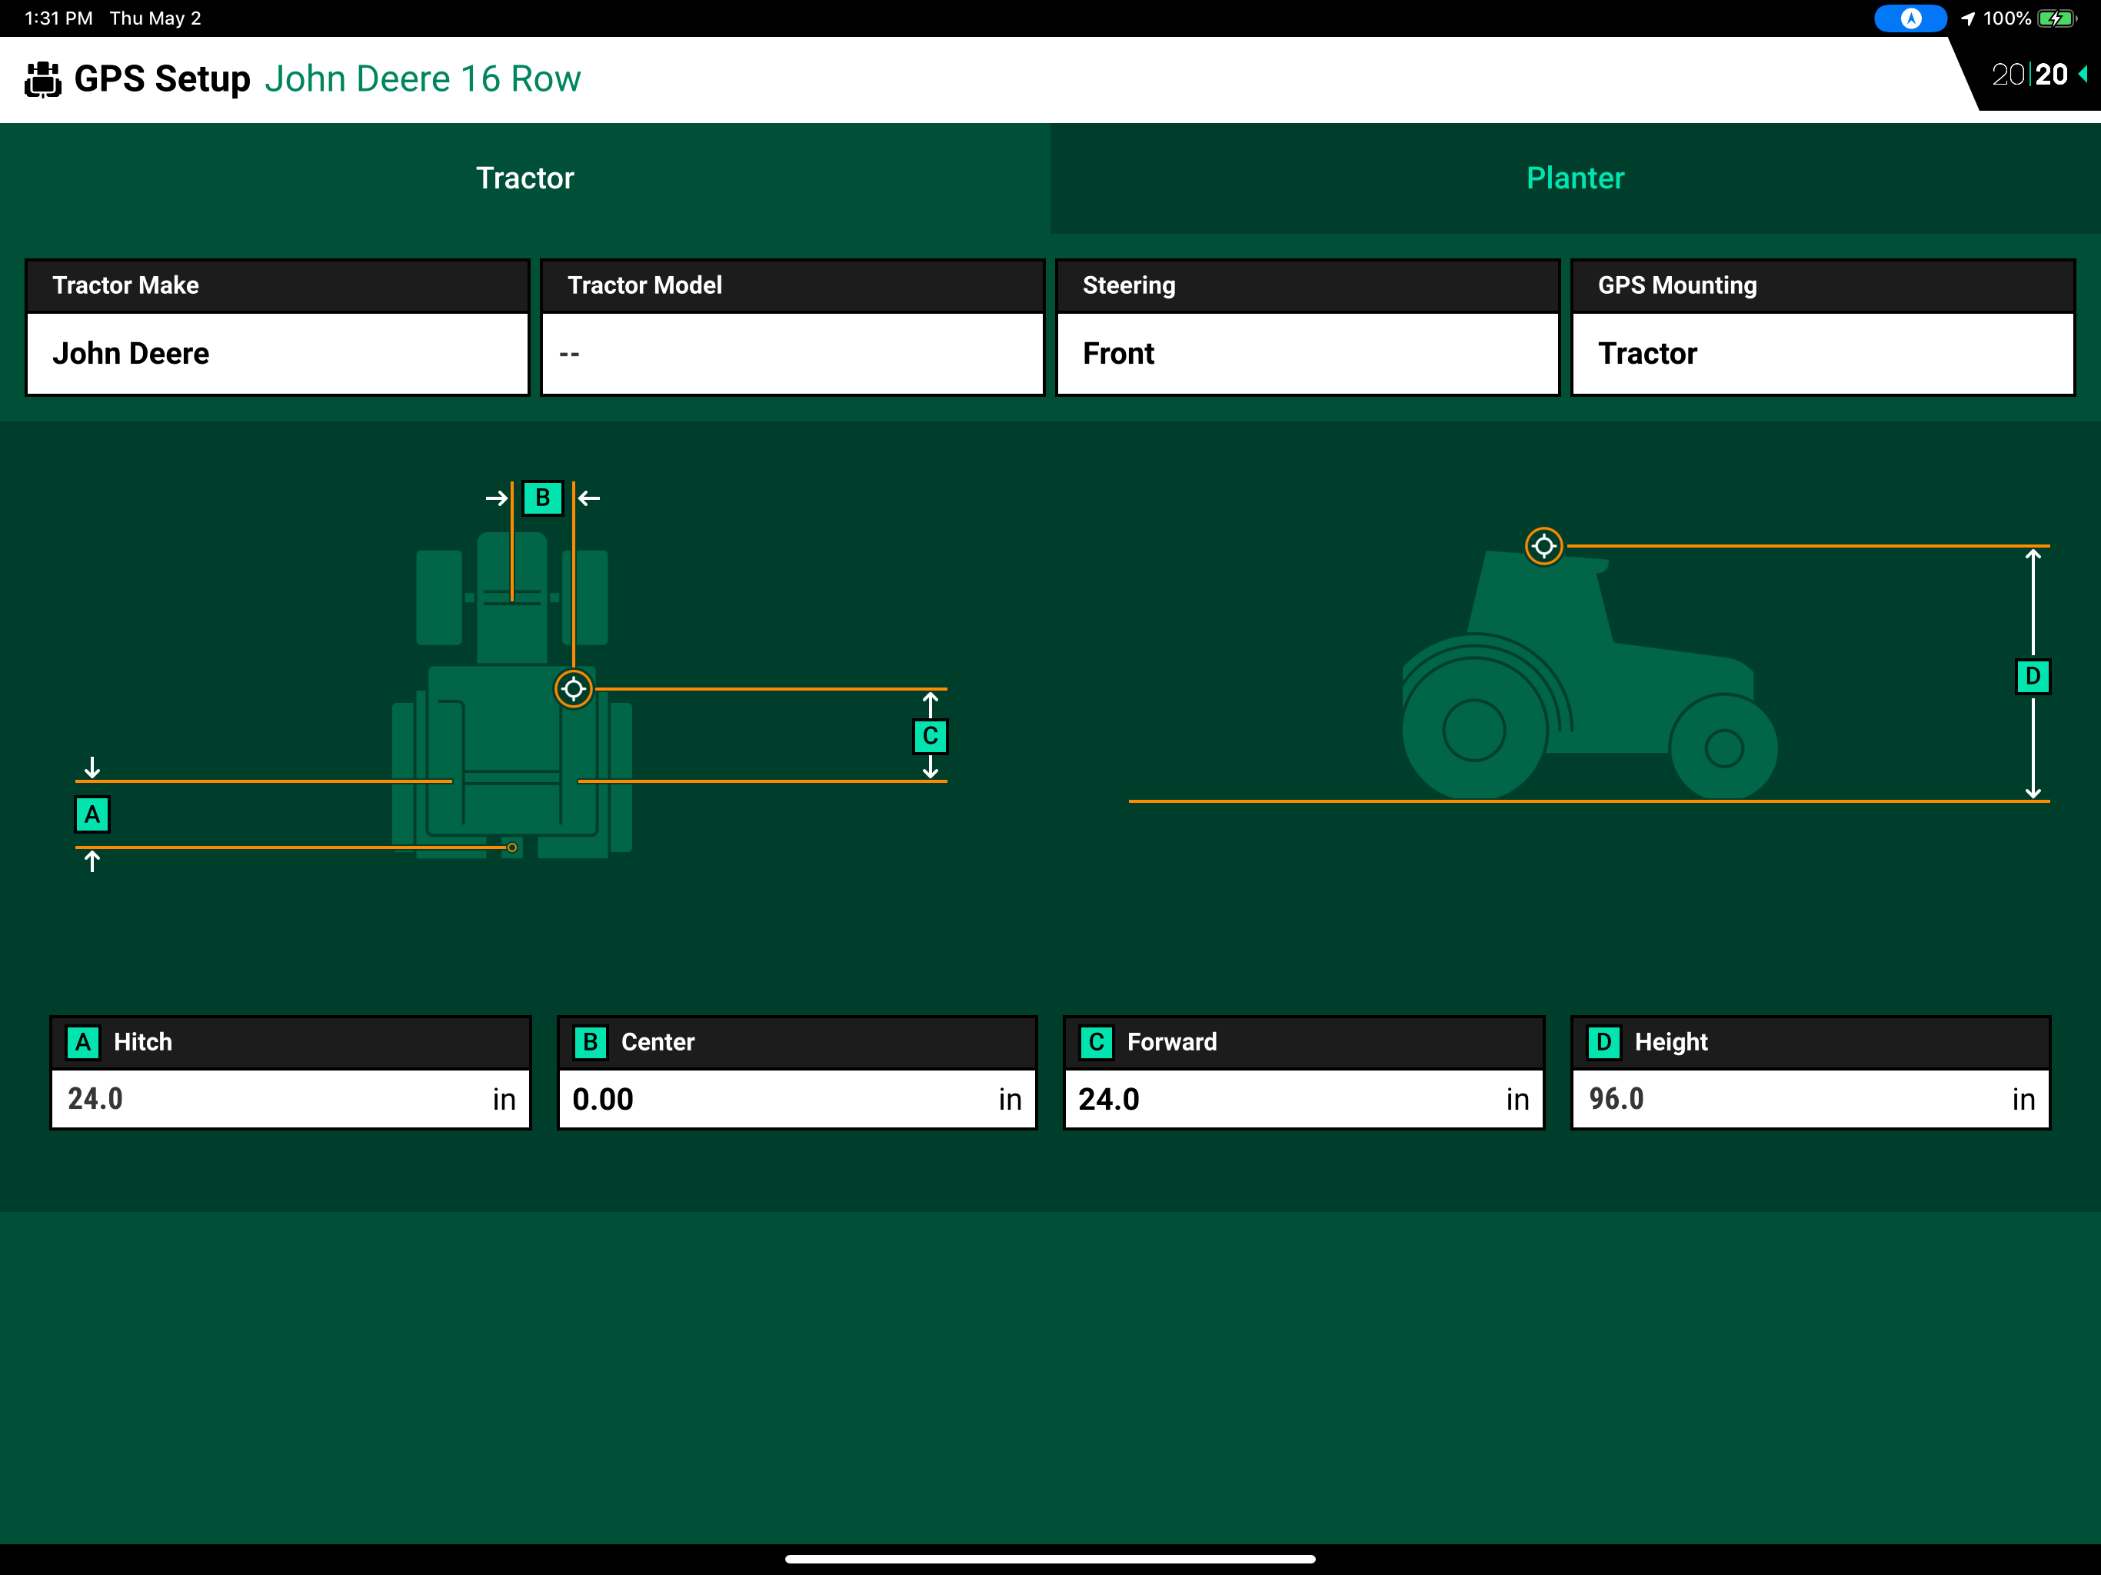2101x1575 pixels.
Task: Edit the Height 96.0 value field
Action: (x=1811, y=1099)
